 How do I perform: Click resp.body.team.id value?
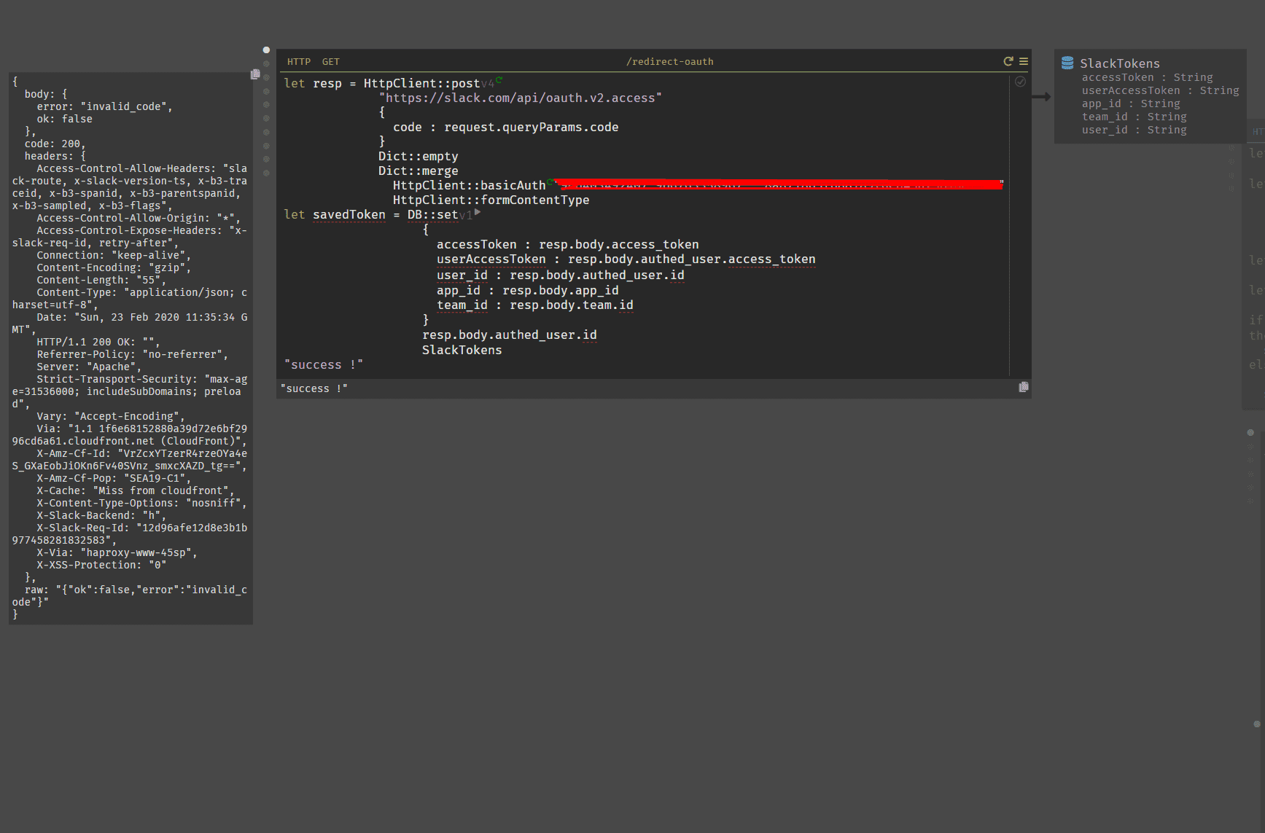click(x=572, y=305)
